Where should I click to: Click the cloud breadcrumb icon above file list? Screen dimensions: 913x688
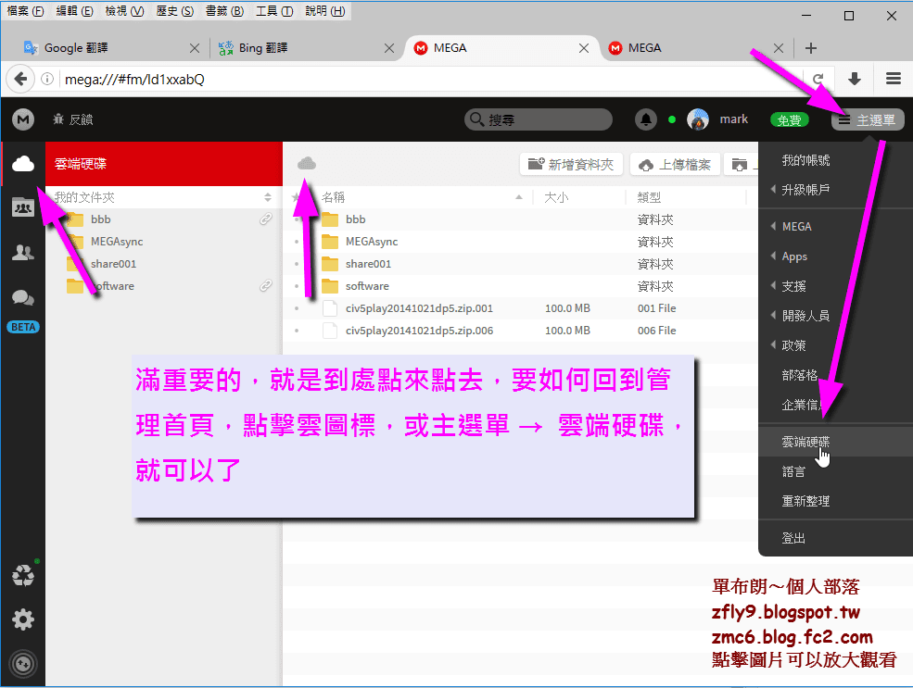coord(307,163)
